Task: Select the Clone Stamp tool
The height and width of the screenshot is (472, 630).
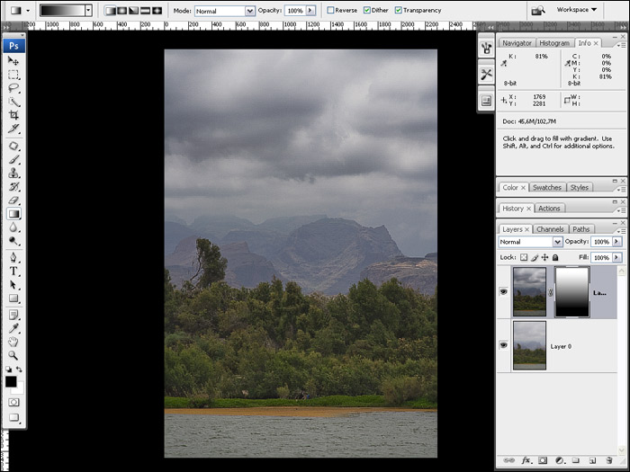Action: pyautogui.click(x=13, y=173)
